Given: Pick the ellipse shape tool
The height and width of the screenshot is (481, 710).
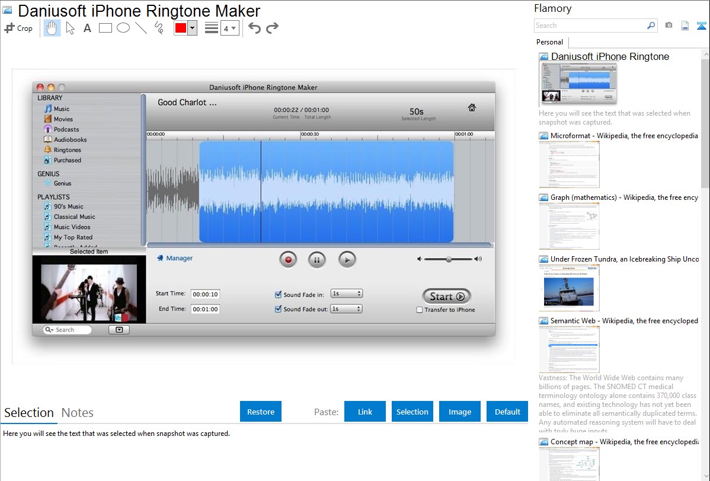Looking at the screenshot, I should click(123, 28).
